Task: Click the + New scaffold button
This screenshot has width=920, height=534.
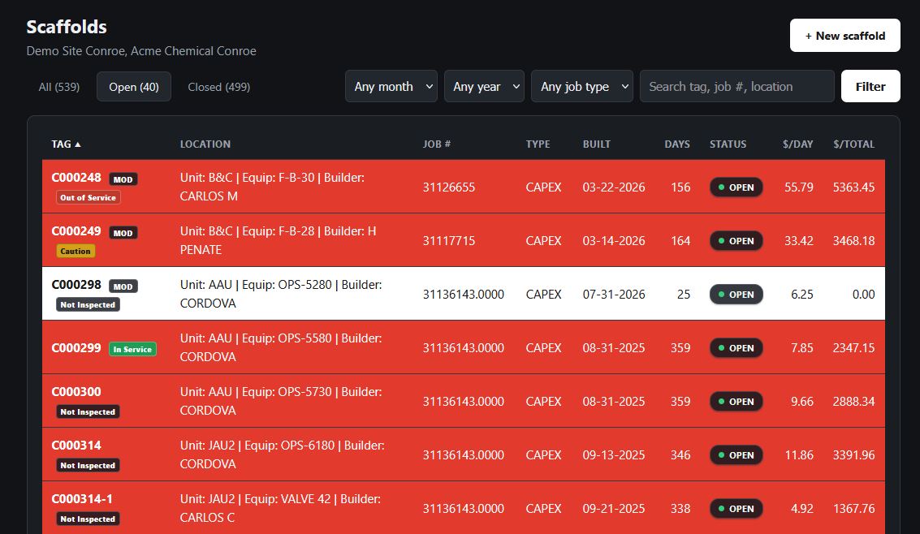Action: pos(844,36)
